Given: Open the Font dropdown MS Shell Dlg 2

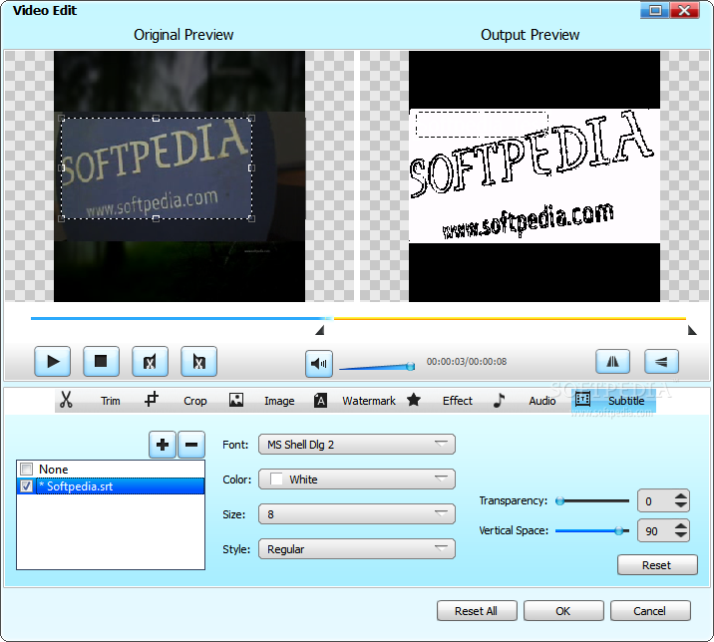Looking at the screenshot, I should click(357, 445).
